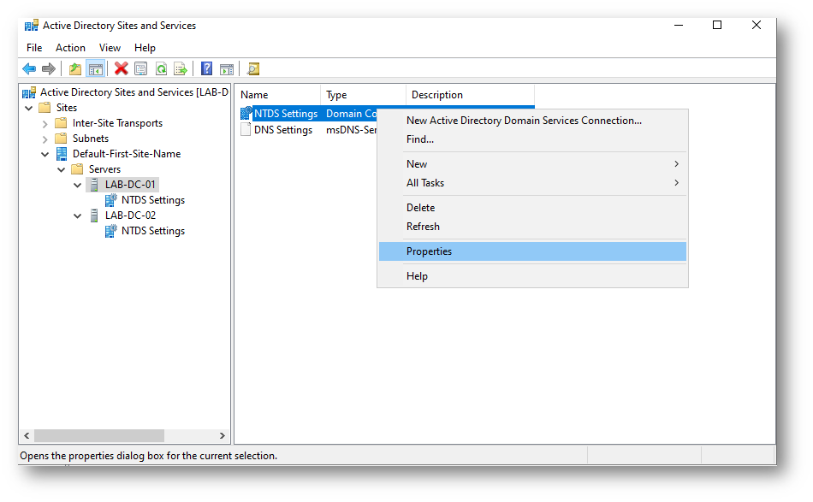Choose Refresh from the context menu
The height and width of the screenshot is (502, 813).
[532, 227]
